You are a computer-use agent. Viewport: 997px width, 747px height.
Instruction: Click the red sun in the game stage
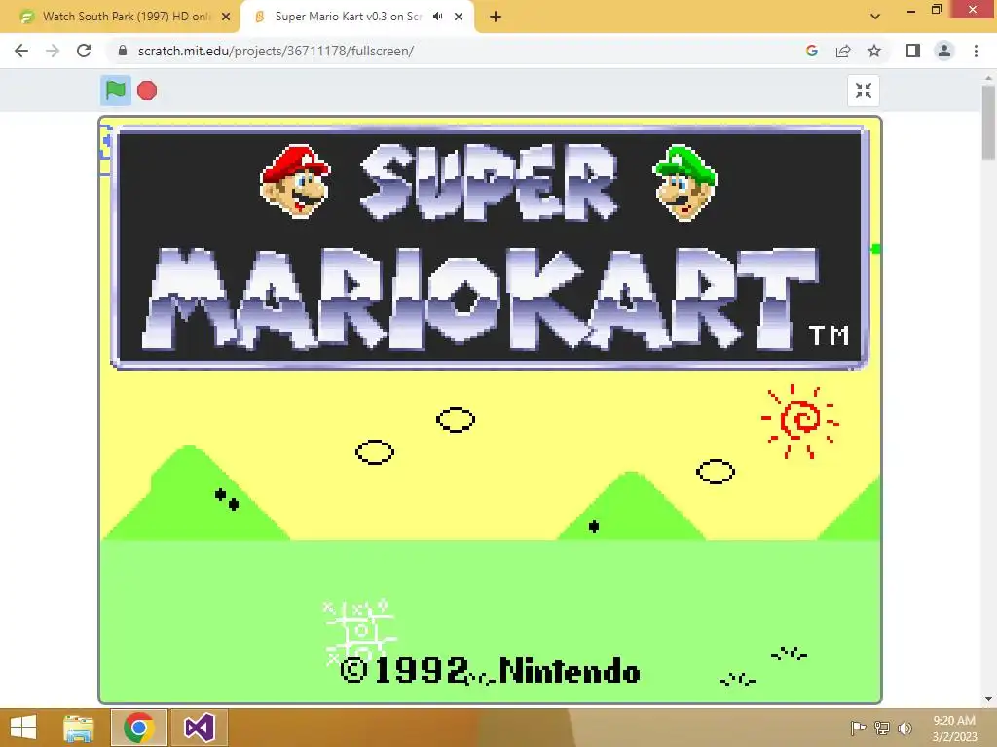(800, 420)
